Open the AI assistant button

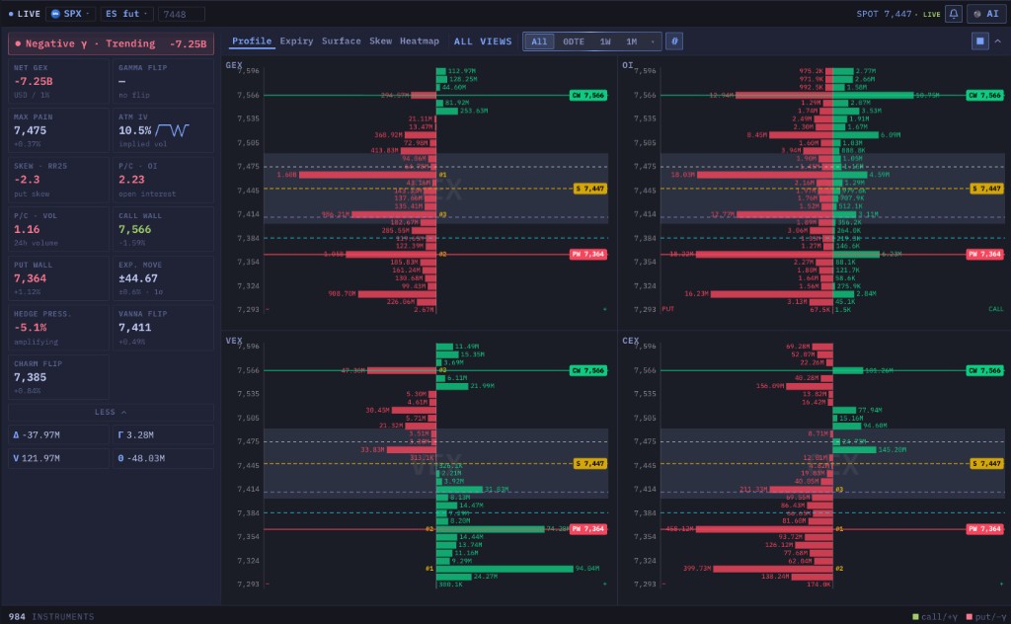click(x=986, y=14)
